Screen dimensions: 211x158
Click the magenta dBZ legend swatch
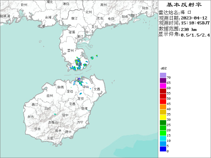click(163, 86)
